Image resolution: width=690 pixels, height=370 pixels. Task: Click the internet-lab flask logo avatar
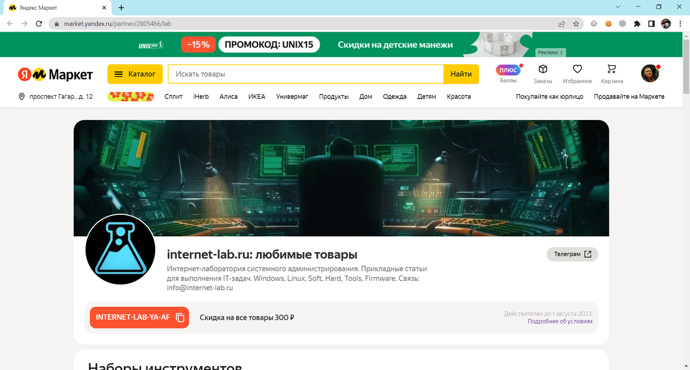(120, 249)
